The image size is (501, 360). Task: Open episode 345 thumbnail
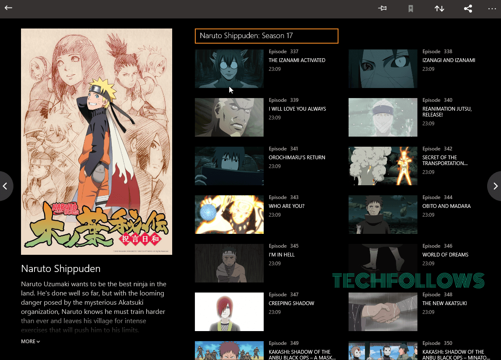pos(229,263)
